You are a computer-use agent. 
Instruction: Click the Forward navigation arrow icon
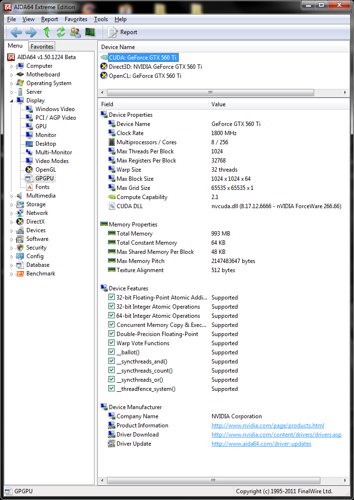click(31, 32)
